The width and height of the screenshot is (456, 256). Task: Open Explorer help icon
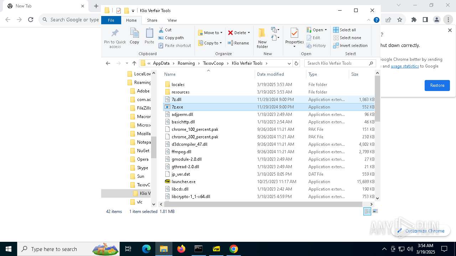pos(377,20)
